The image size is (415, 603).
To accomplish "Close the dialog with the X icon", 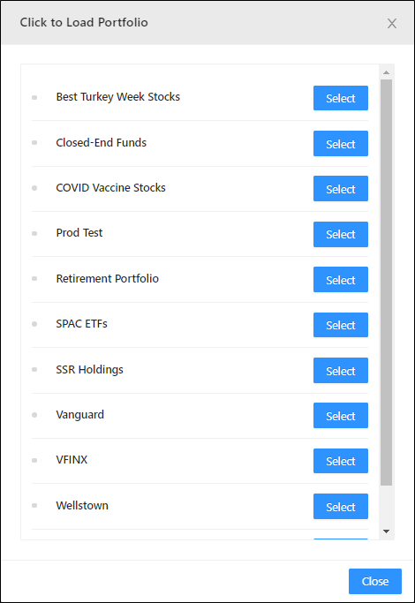I will tap(391, 24).
